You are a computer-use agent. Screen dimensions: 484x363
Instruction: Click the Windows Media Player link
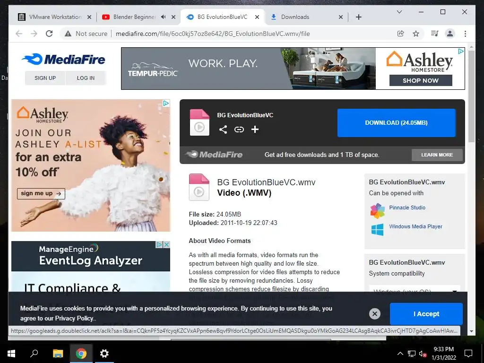point(415,226)
